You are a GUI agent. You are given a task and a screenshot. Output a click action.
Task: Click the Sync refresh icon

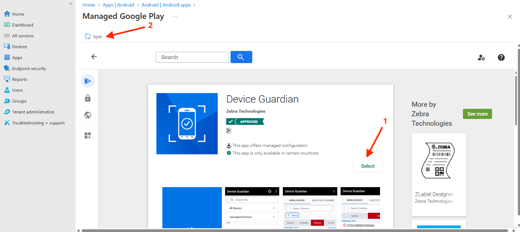point(88,36)
